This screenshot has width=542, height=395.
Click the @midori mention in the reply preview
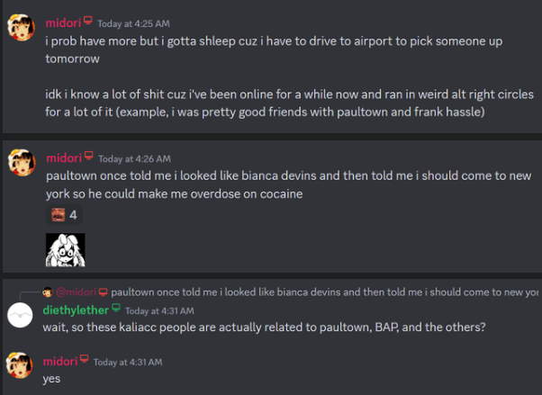pyautogui.click(x=76, y=292)
